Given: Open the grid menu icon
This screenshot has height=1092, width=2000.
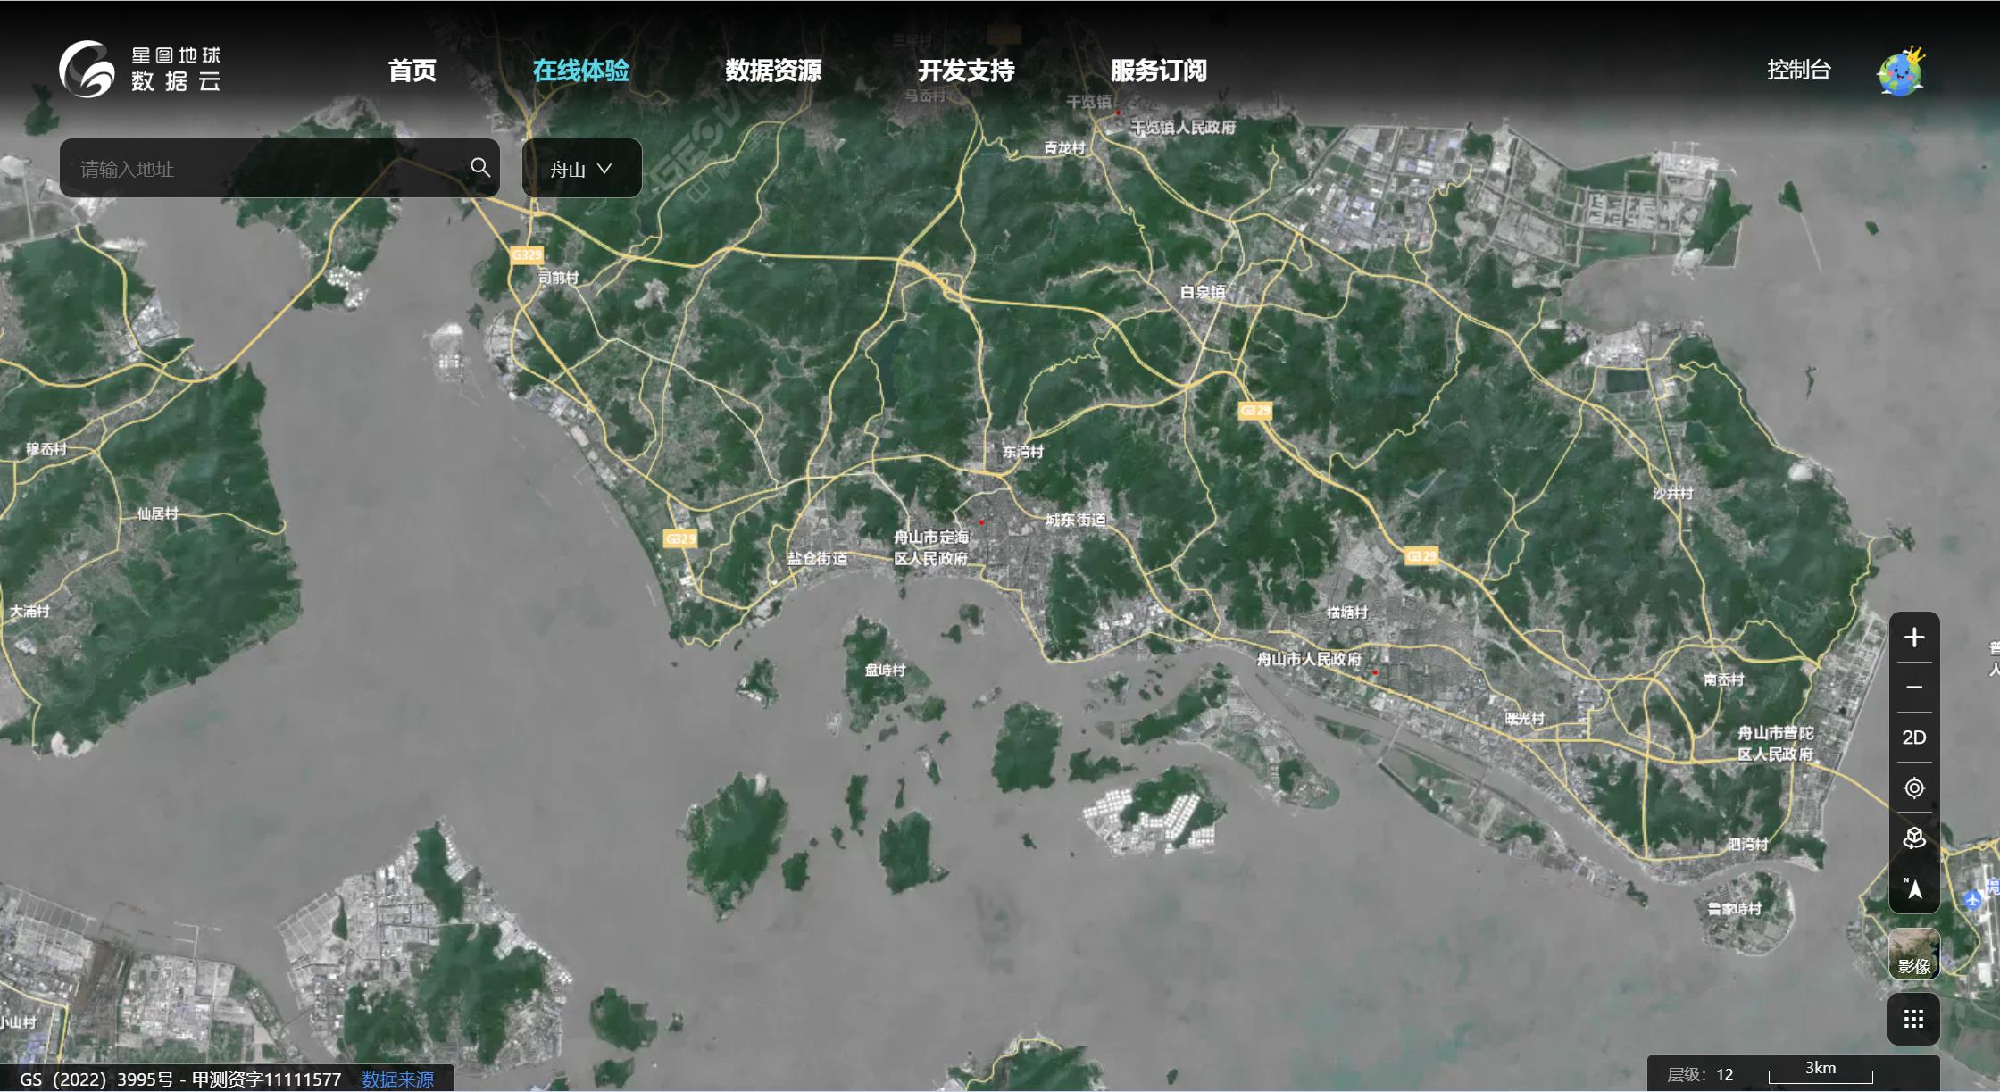Looking at the screenshot, I should coord(1913,1019).
